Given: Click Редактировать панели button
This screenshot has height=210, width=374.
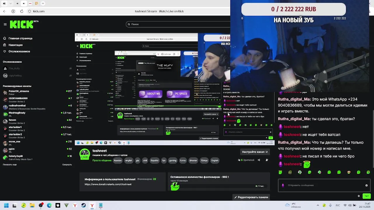Looking at the screenshot, I should (251, 197).
